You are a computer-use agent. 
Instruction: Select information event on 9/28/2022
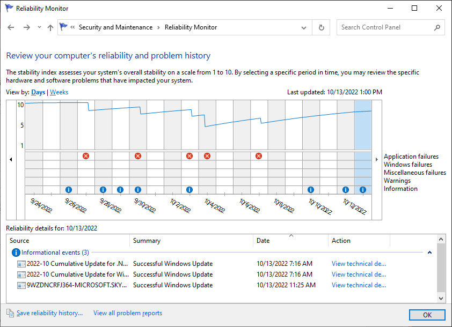tap(103, 190)
